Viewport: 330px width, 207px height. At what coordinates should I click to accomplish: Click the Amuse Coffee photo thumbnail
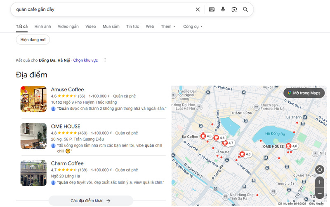pos(33,99)
